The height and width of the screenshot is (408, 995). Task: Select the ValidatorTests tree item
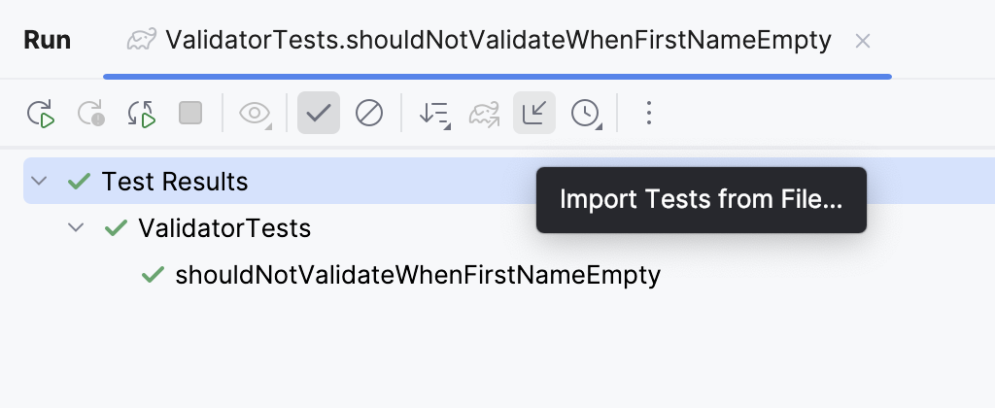[223, 228]
